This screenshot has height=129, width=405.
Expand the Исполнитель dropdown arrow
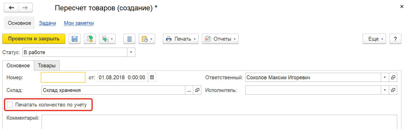pyautogui.click(x=385, y=90)
